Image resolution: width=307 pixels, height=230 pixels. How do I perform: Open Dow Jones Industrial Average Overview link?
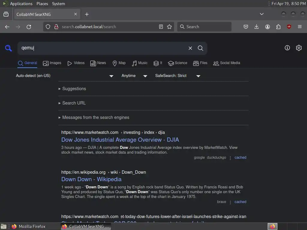tap(120, 140)
